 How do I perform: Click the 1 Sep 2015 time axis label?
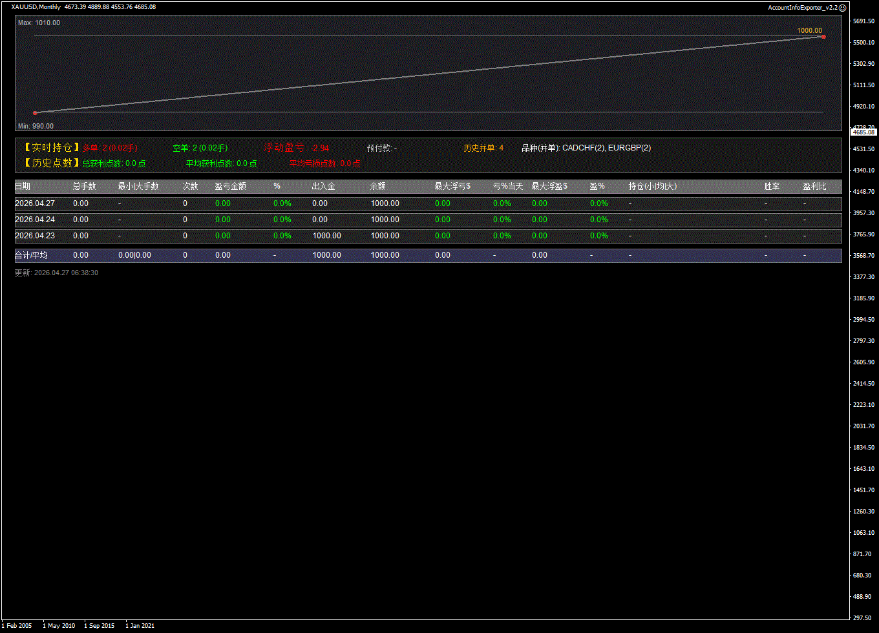[99, 625]
